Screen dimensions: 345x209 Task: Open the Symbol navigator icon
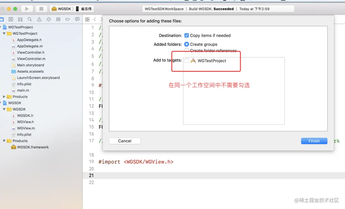coord(20,19)
